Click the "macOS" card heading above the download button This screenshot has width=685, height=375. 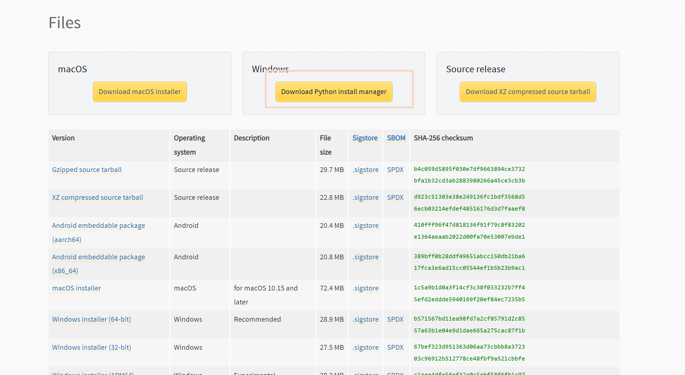pos(73,69)
